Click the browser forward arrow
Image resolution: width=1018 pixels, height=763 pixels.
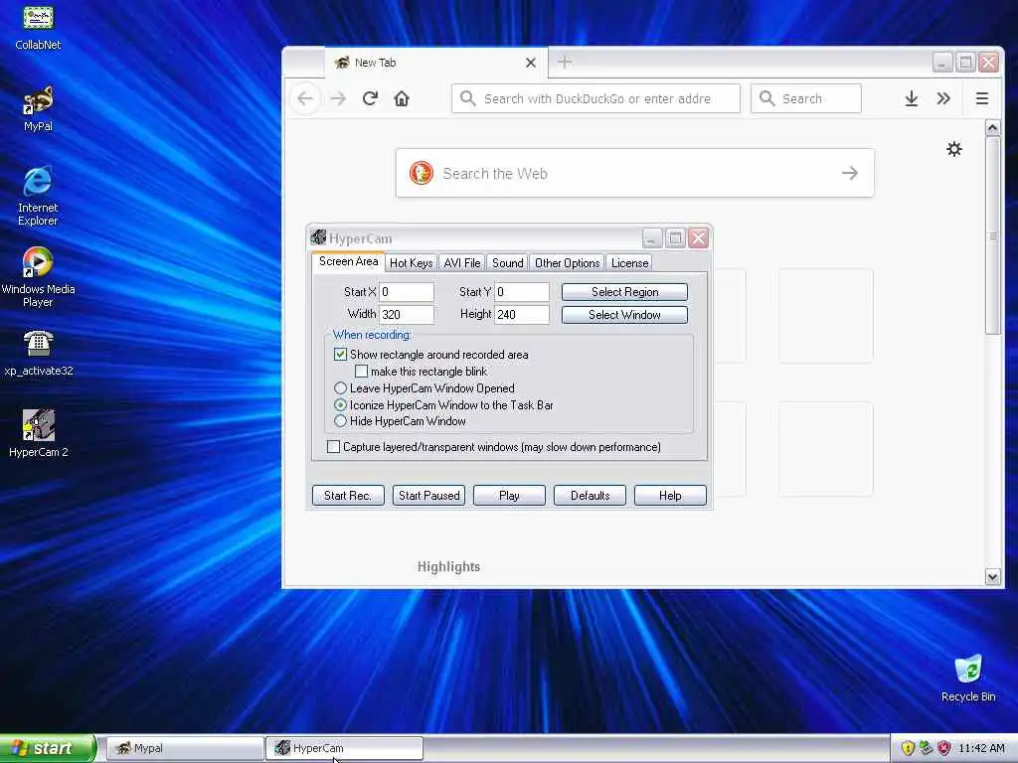point(338,98)
